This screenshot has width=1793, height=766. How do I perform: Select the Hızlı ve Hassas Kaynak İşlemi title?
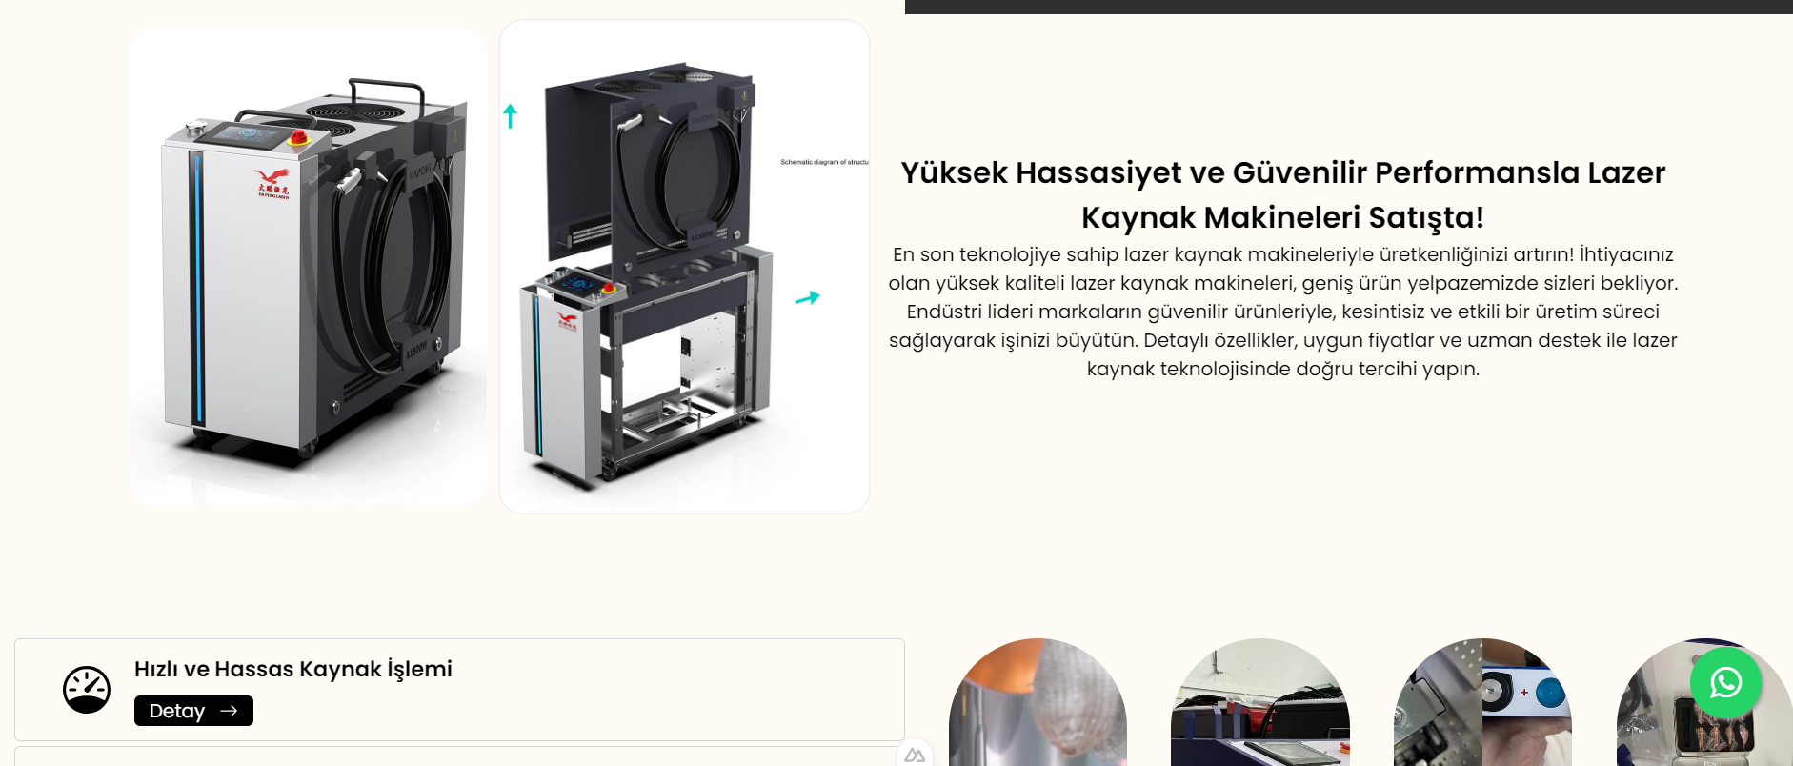pos(293,669)
